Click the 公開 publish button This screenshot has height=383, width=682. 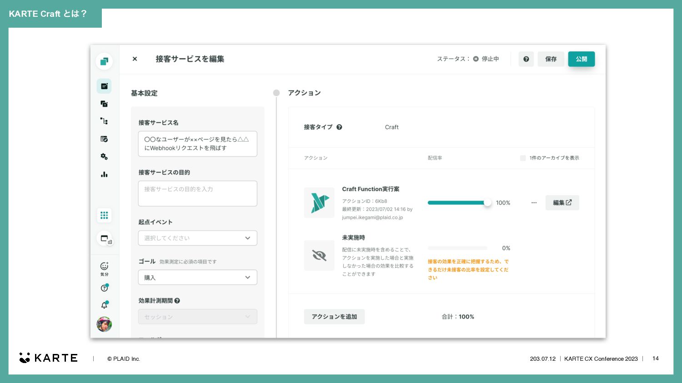(582, 59)
